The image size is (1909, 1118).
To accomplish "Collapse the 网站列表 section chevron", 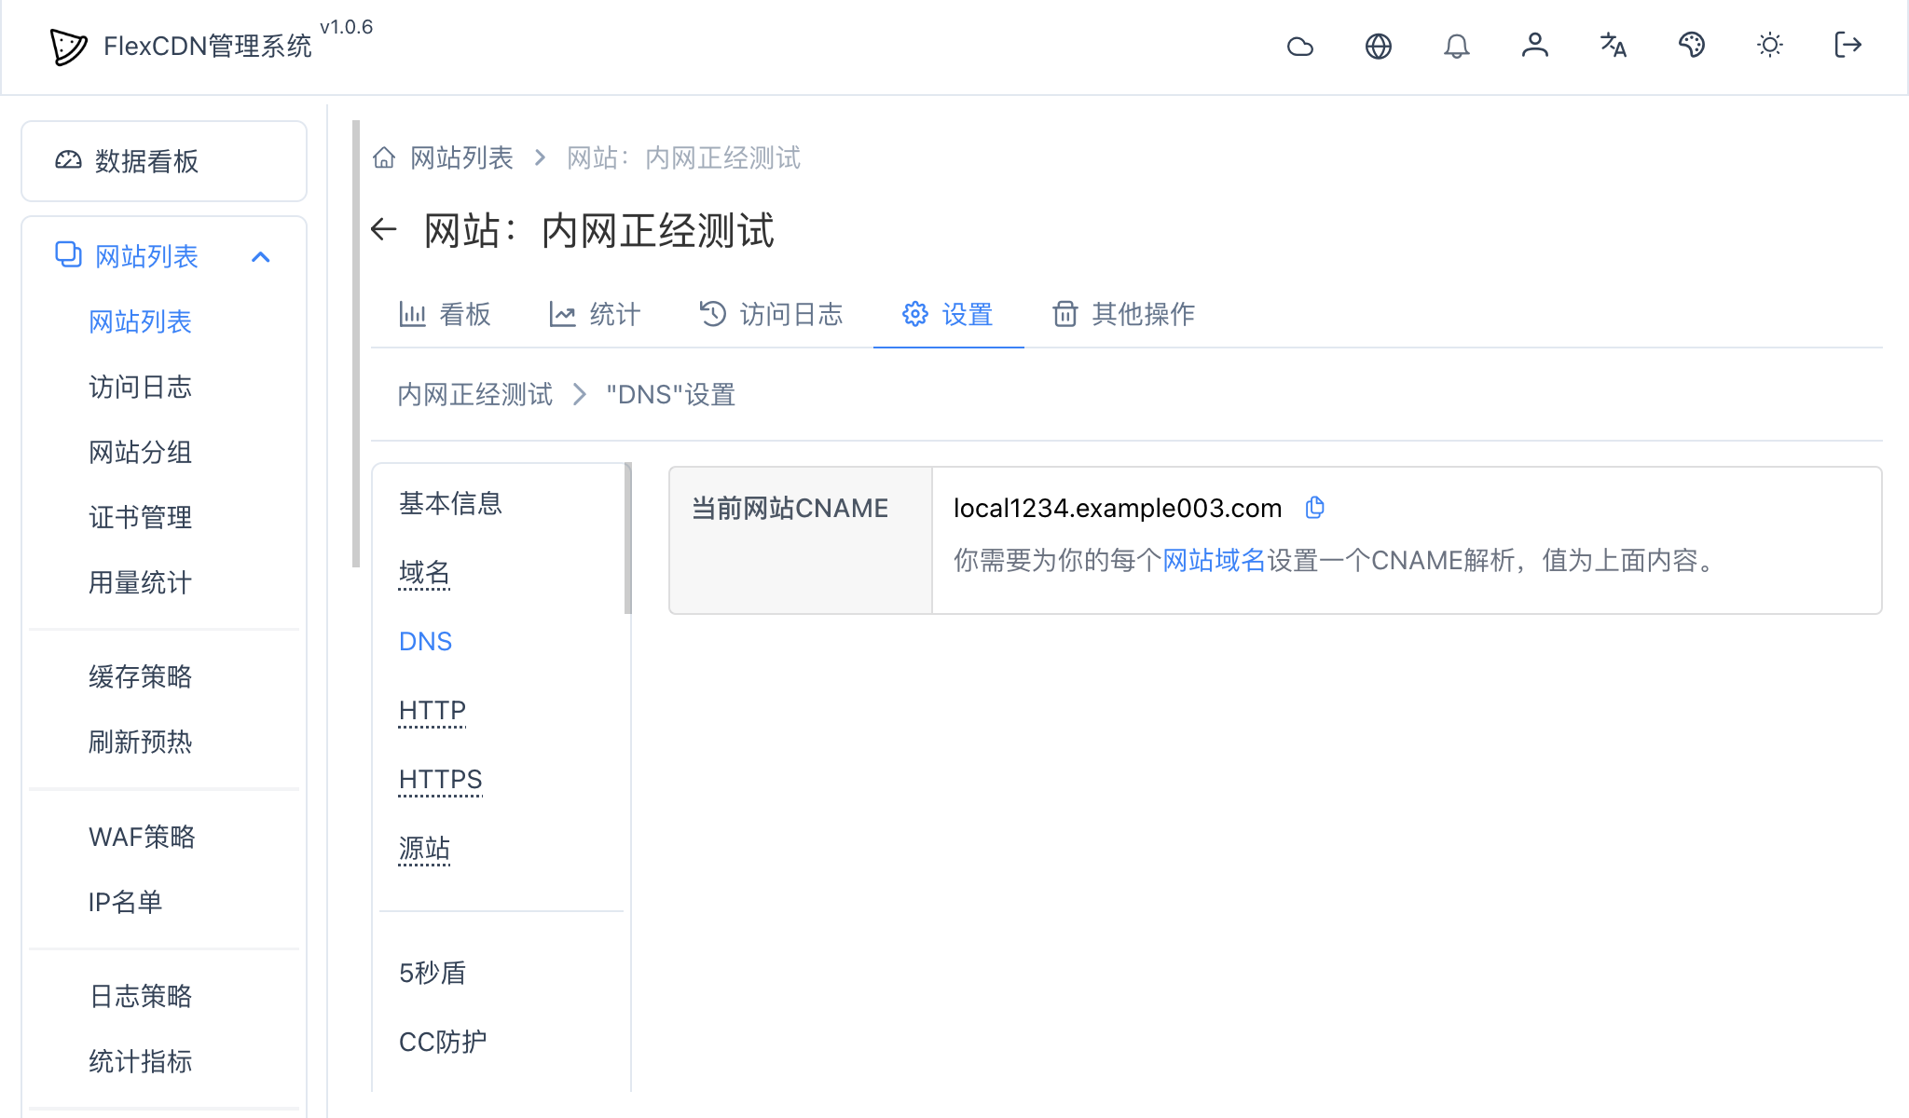I will 262,256.
